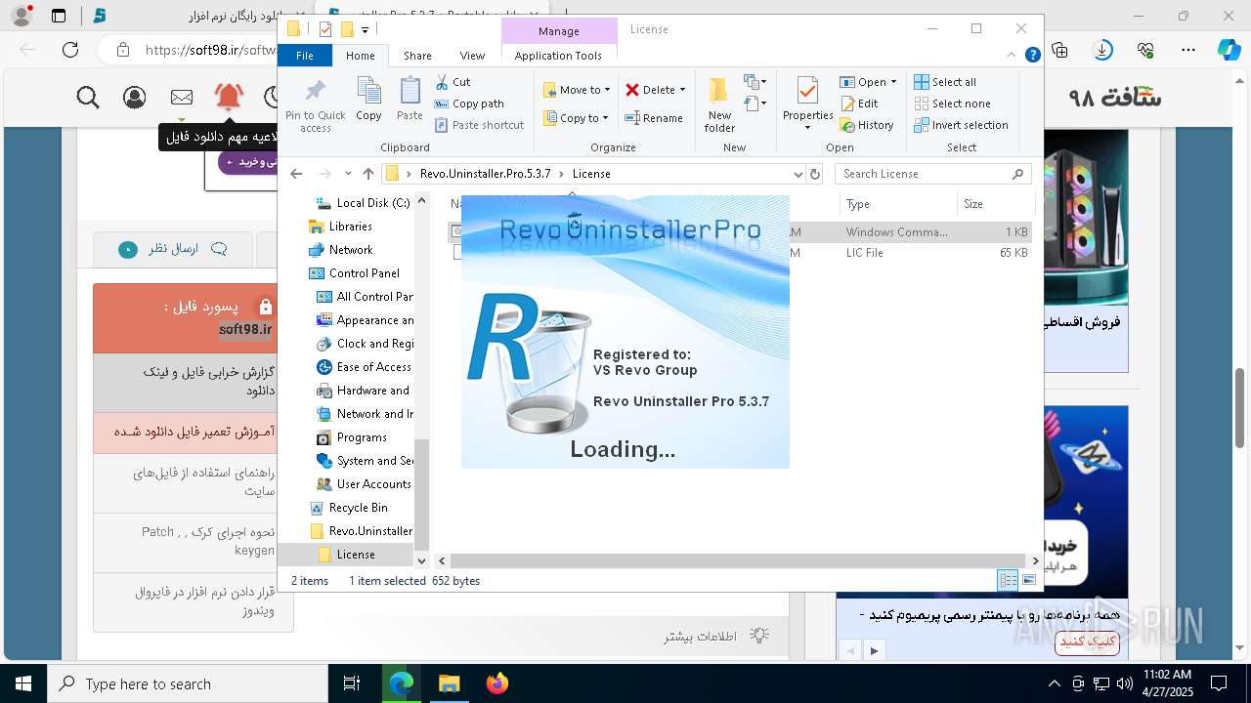The width and height of the screenshot is (1251, 703).
Task: Click Select none in the ribbon
Action: pyautogui.click(x=952, y=103)
